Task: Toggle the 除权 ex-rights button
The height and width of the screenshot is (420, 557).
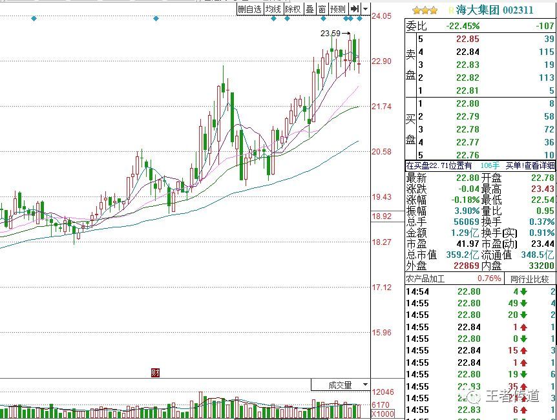Action: (x=293, y=9)
